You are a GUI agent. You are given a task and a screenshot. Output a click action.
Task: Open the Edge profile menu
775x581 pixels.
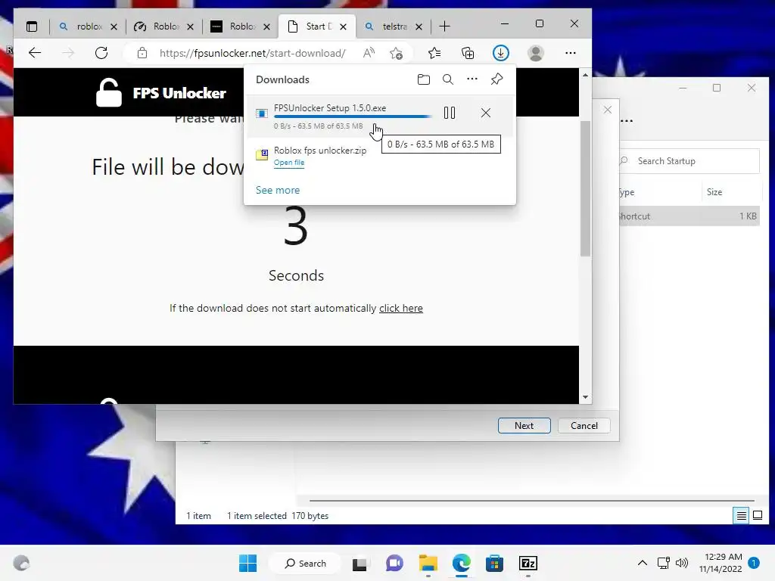[536, 53]
